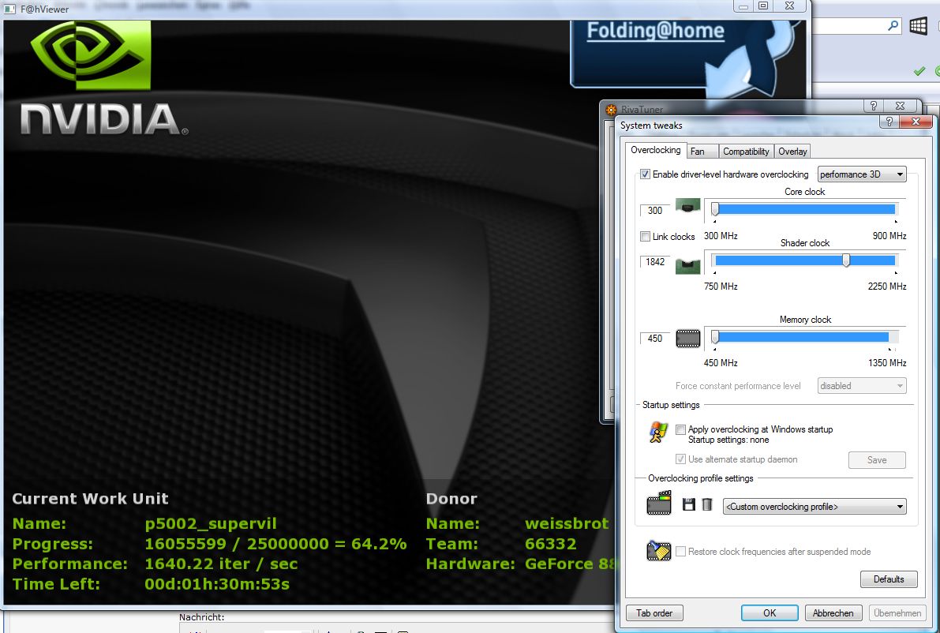Switch to the Overlay tab
Screen dimensions: 940x633
[792, 152]
